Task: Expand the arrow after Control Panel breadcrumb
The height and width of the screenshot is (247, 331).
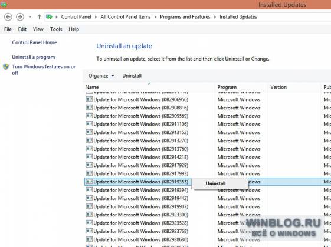Action: [x=96, y=17]
